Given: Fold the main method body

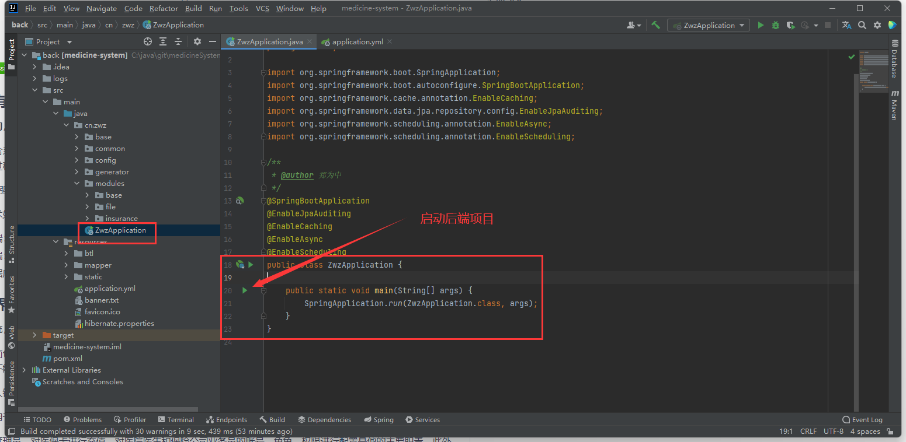Looking at the screenshot, I should pyautogui.click(x=263, y=290).
